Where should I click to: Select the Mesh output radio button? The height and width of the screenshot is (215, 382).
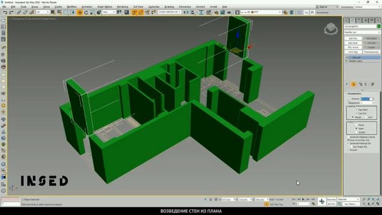356,128
